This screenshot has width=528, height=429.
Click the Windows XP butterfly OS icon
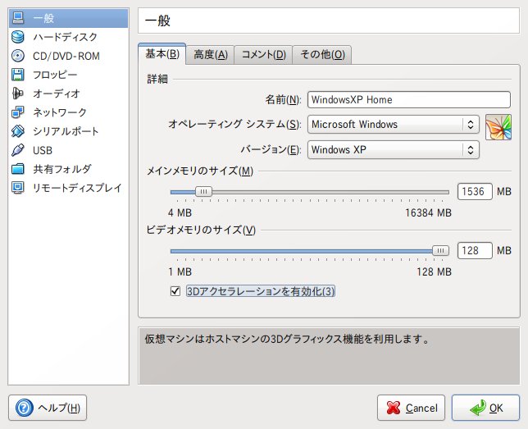coord(498,127)
